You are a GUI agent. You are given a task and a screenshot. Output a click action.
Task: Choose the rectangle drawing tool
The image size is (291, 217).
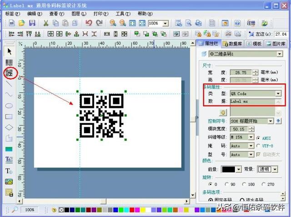tap(9, 116)
